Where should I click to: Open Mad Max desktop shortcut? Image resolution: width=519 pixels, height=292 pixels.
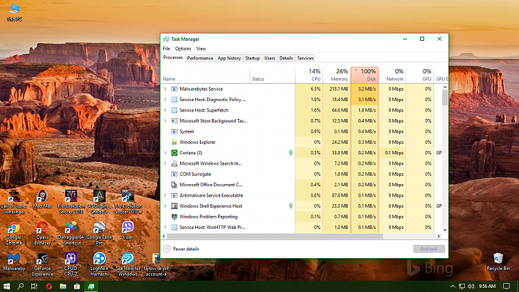(42, 199)
